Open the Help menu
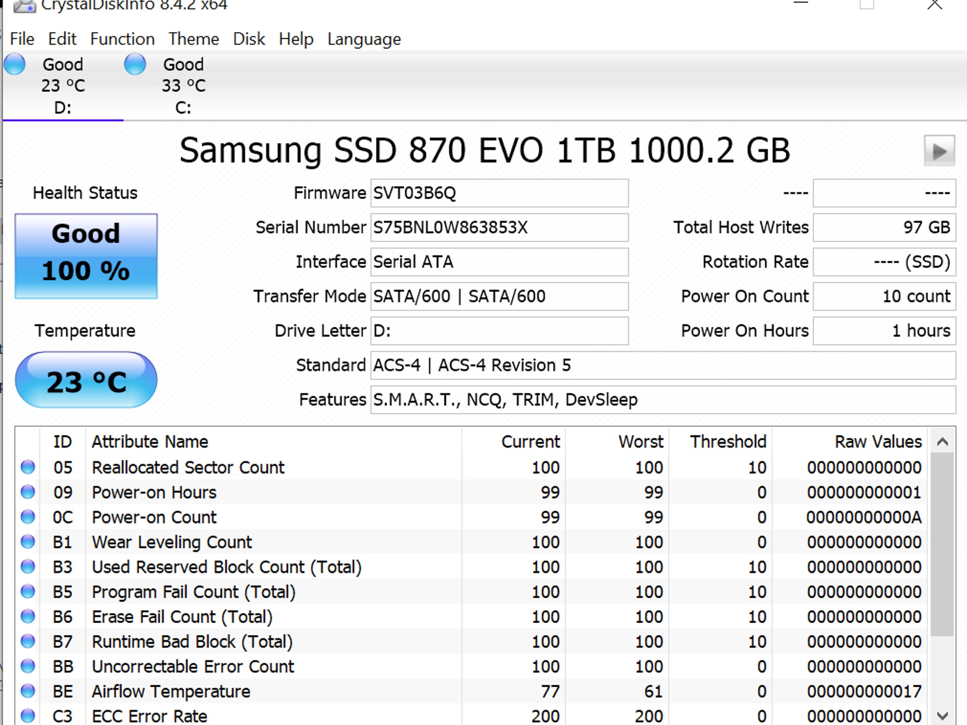The image size is (967, 725). tap(296, 39)
